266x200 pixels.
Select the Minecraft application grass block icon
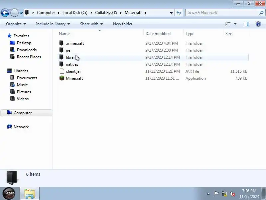62,78
